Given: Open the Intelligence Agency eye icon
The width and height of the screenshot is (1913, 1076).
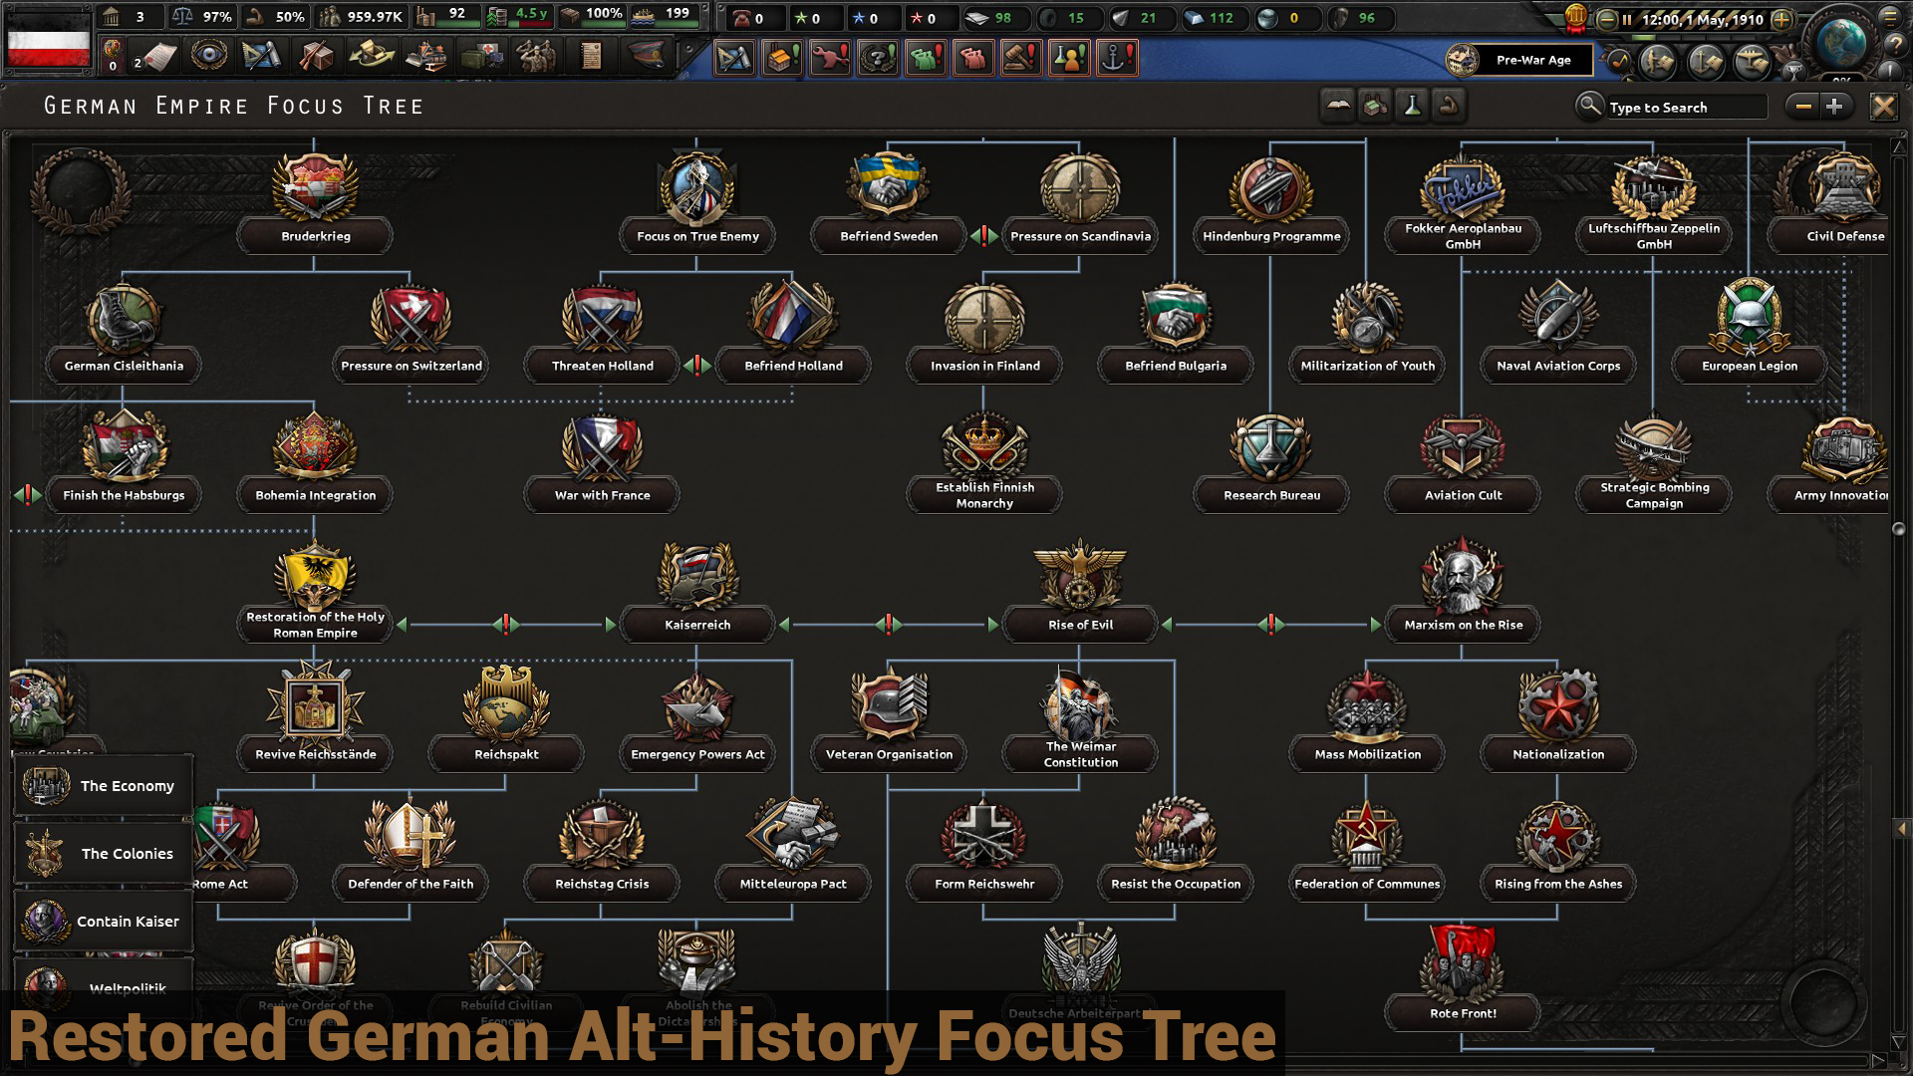Looking at the screenshot, I should coord(209,56).
